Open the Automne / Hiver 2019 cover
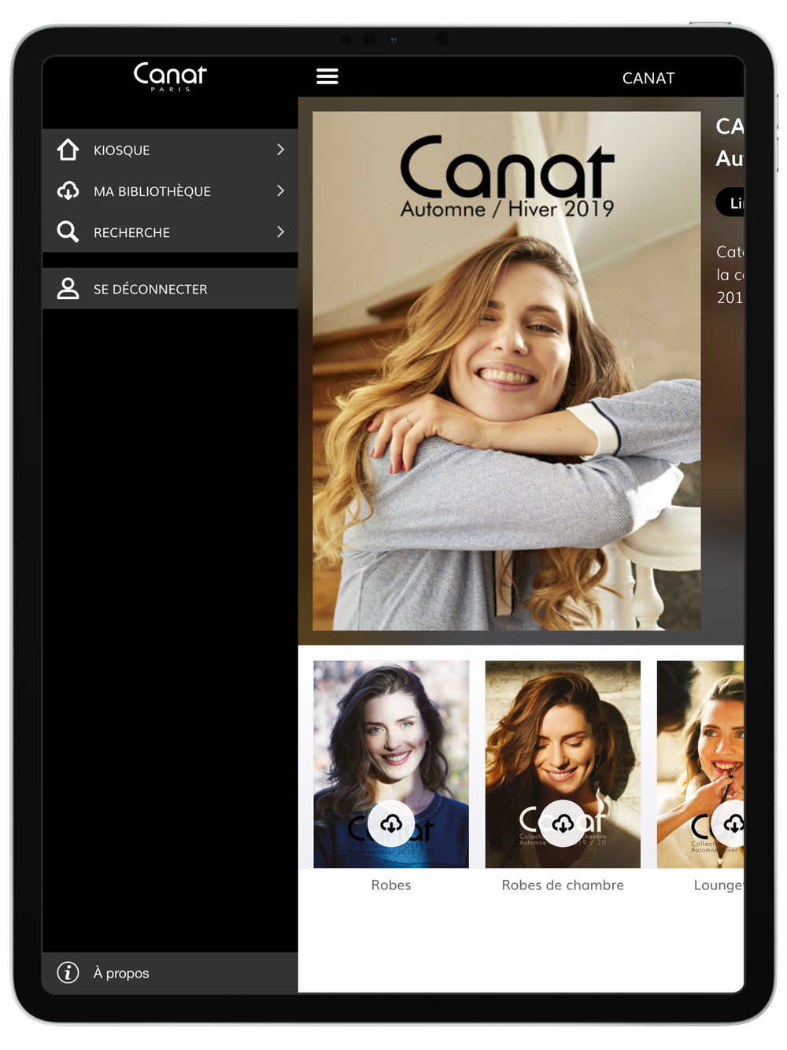This screenshot has width=787, height=1050. coord(507,371)
